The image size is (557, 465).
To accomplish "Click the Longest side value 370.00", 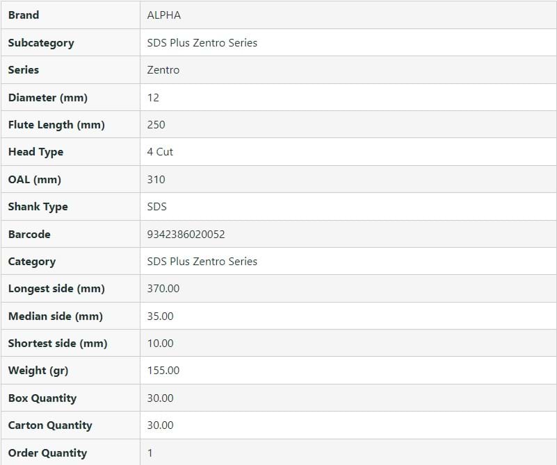I will 163,289.
